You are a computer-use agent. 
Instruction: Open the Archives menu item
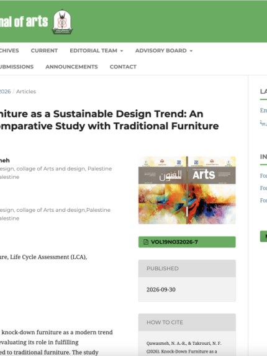(9, 50)
